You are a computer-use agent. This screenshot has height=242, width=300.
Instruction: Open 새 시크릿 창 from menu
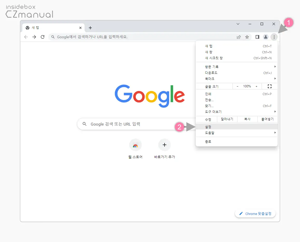pyautogui.click(x=237, y=58)
